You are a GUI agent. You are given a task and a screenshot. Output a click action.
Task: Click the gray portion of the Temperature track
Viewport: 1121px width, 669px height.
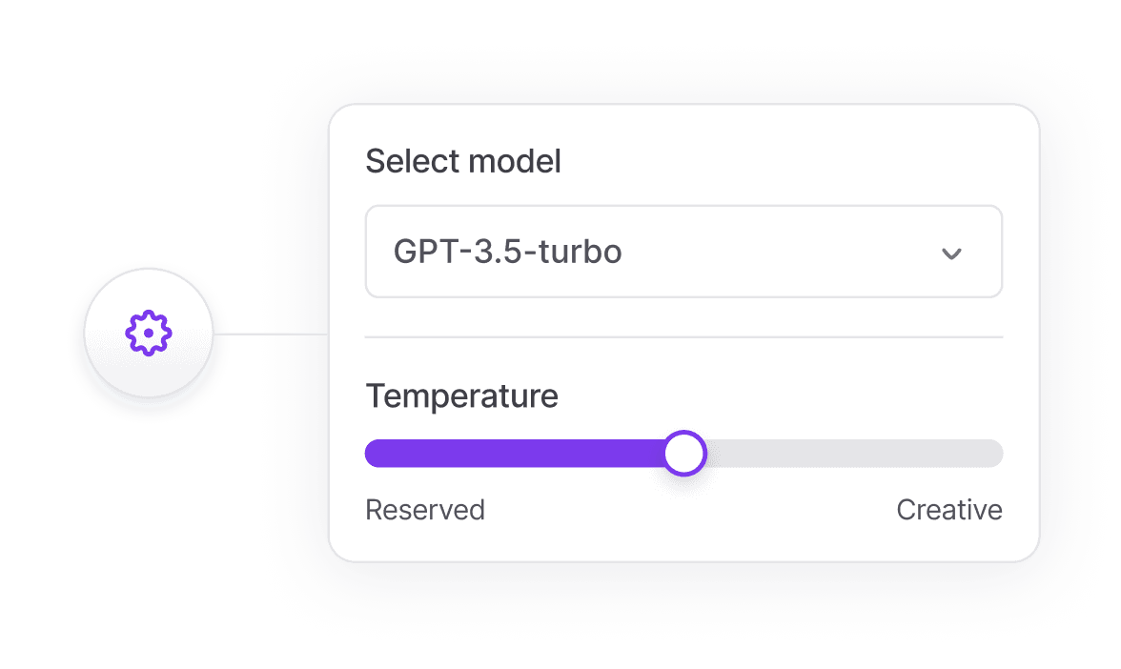[x=848, y=454]
